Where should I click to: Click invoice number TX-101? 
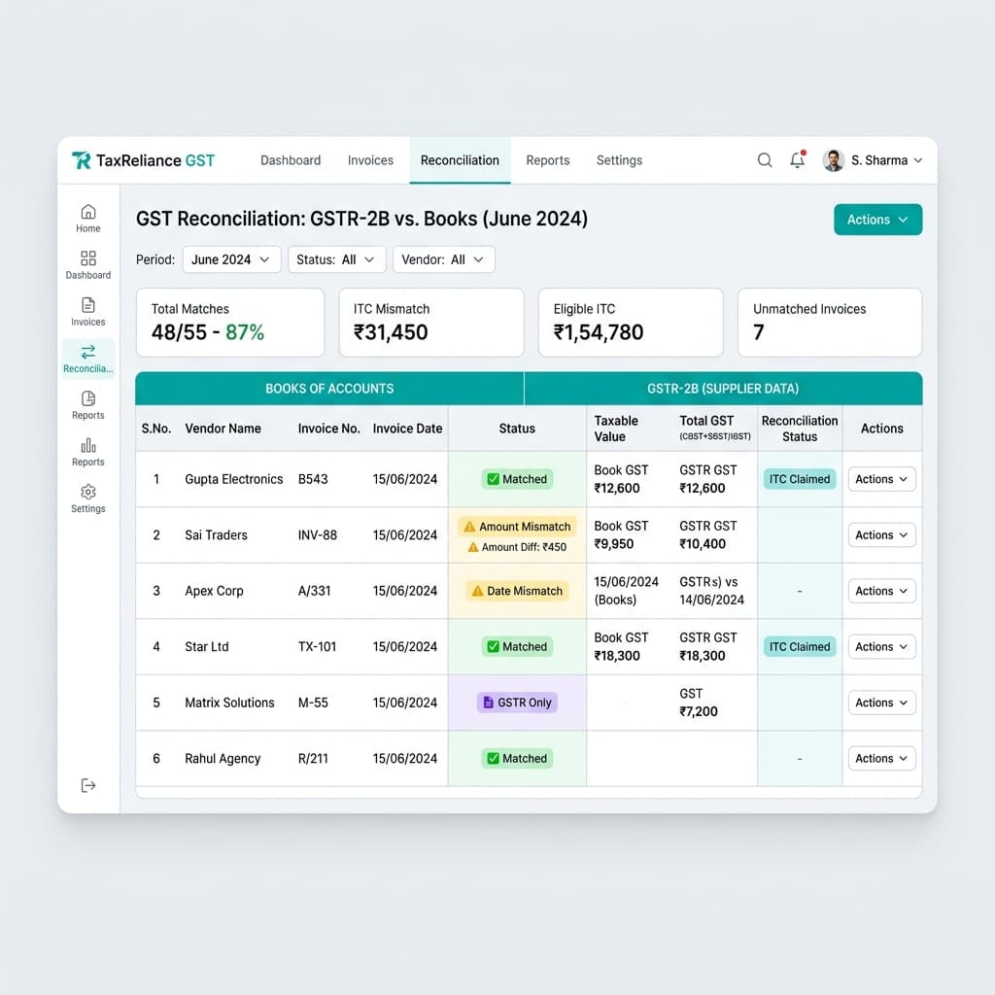[317, 646]
